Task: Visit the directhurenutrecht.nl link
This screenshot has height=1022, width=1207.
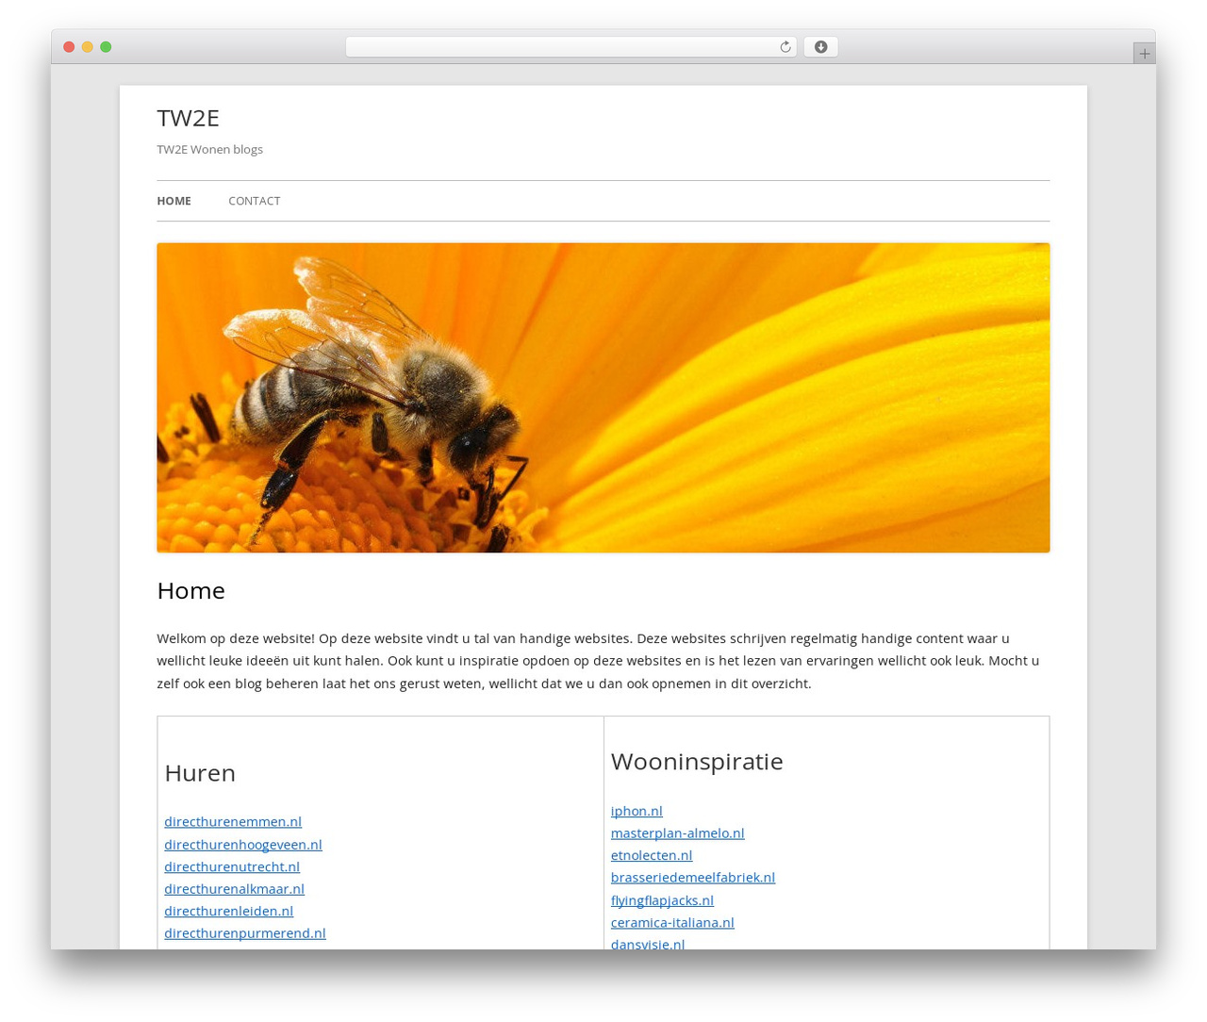Action: (x=232, y=866)
